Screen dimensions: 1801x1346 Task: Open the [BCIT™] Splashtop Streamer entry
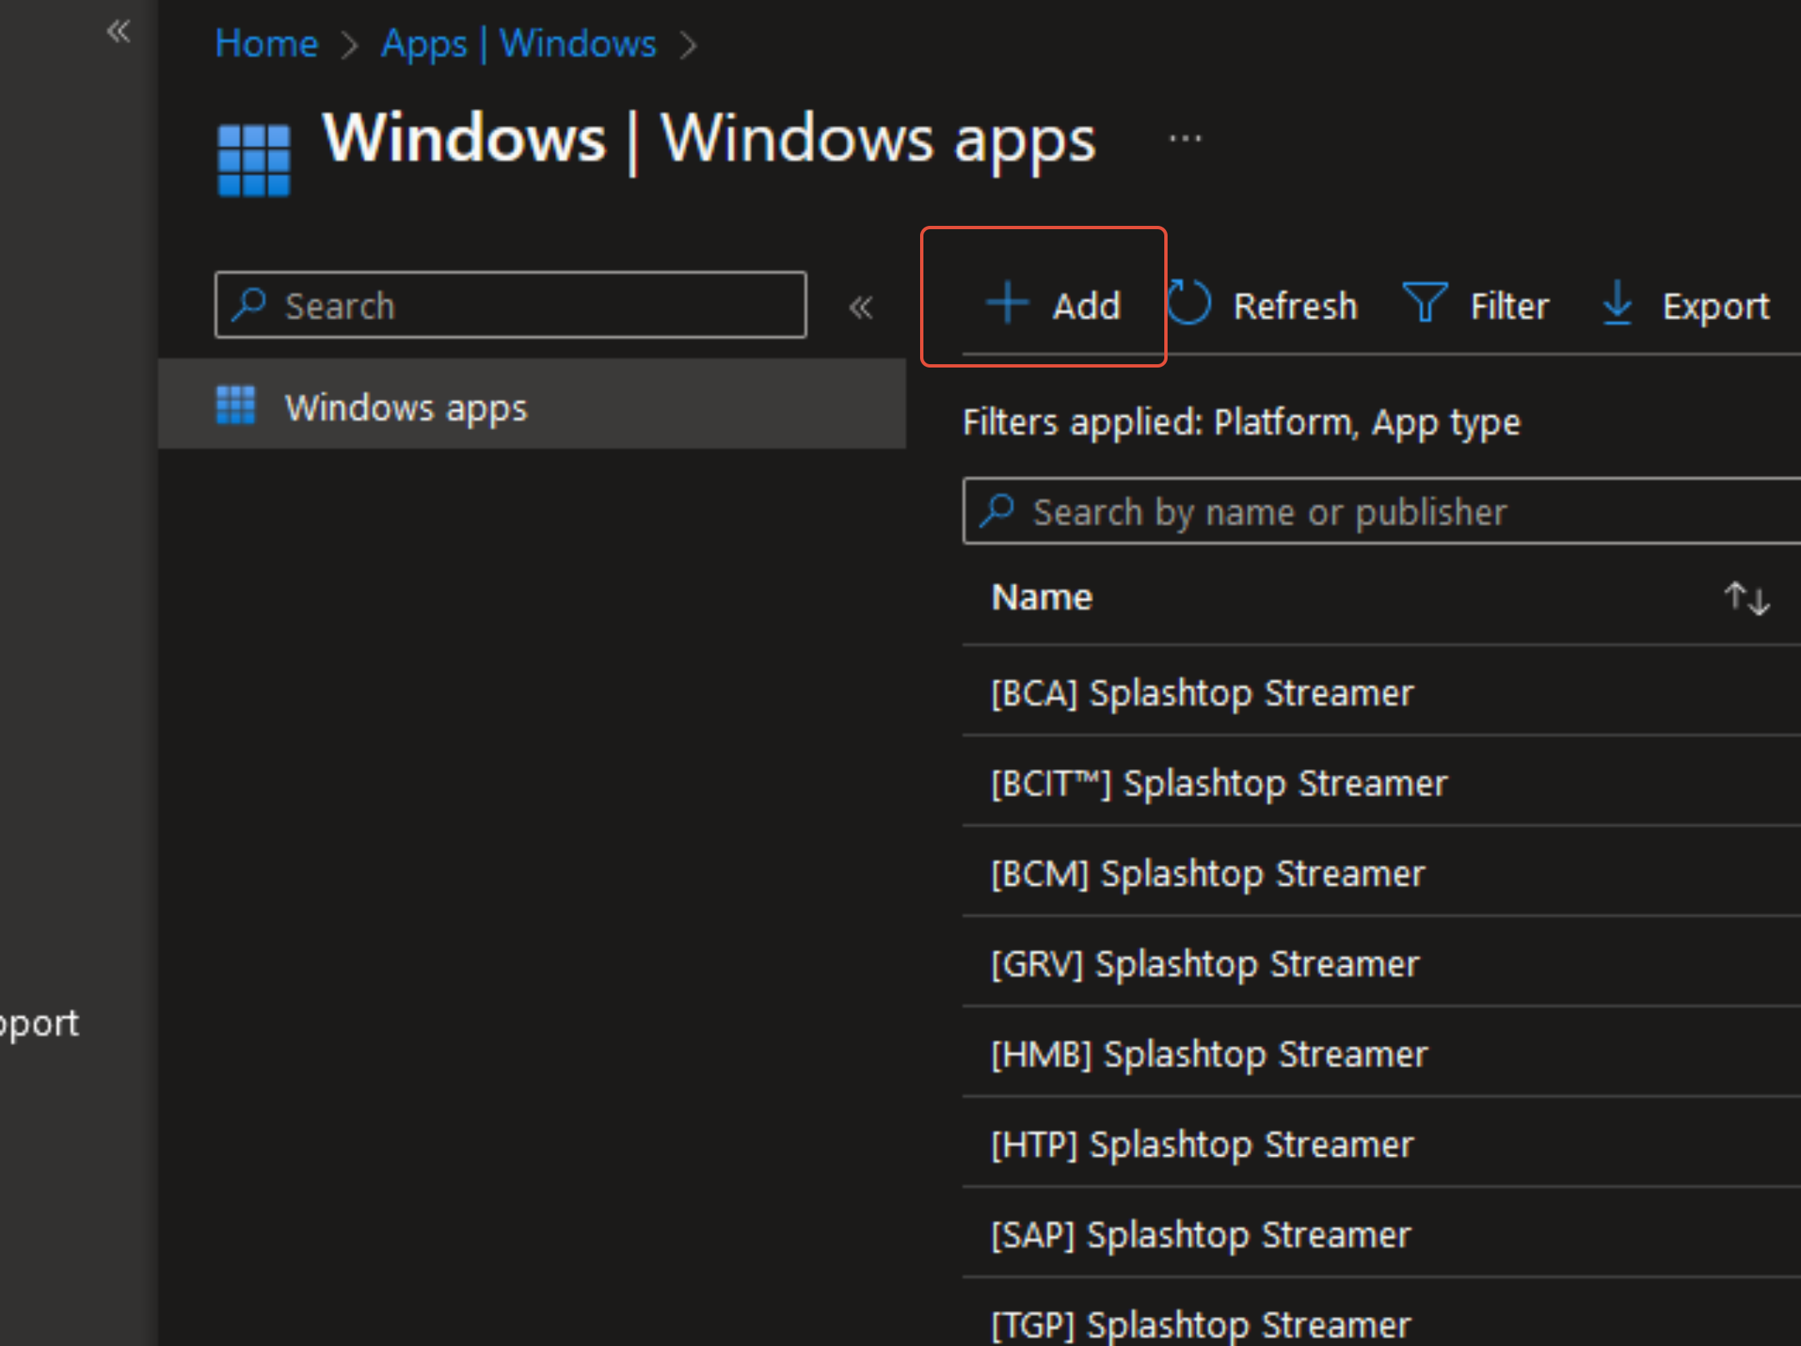coord(1218,783)
